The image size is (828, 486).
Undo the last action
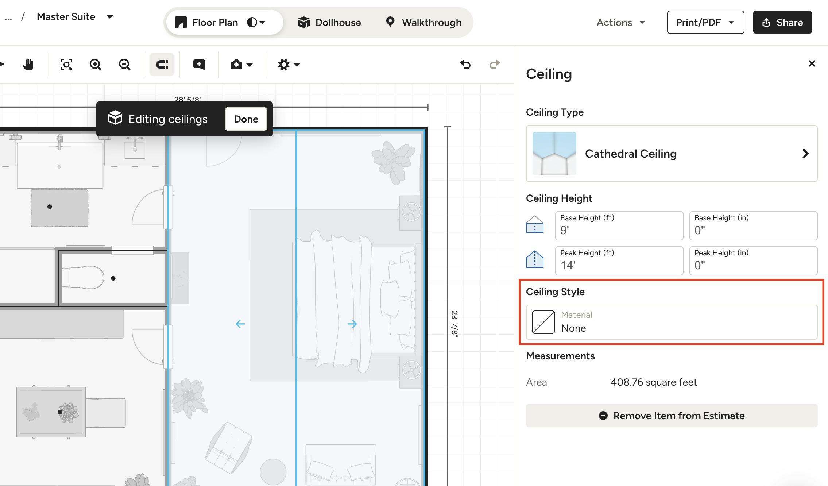pos(465,65)
